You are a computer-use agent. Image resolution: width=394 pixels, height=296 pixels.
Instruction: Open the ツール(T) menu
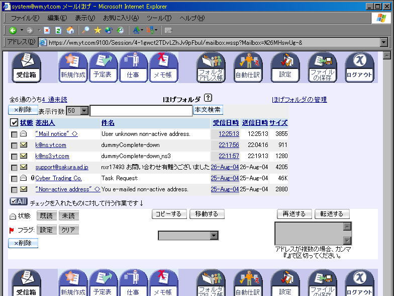pos(159,18)
